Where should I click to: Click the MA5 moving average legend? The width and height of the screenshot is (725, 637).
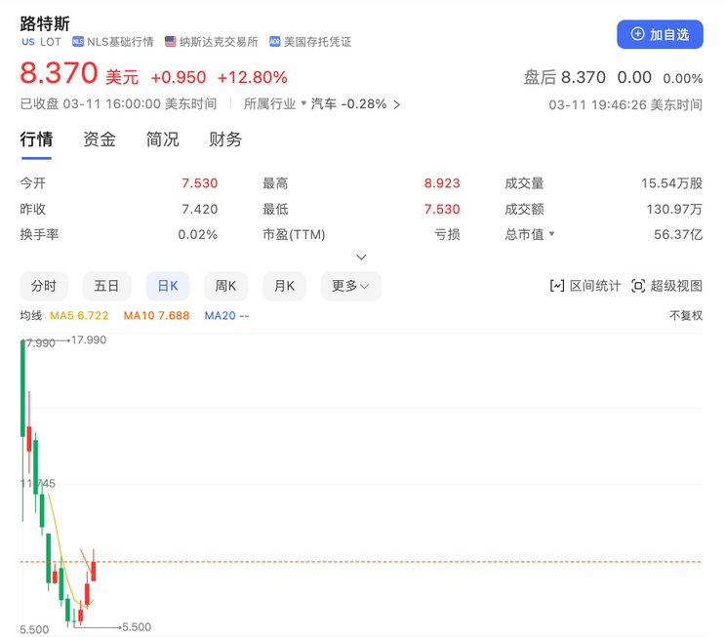coord(79,316)
